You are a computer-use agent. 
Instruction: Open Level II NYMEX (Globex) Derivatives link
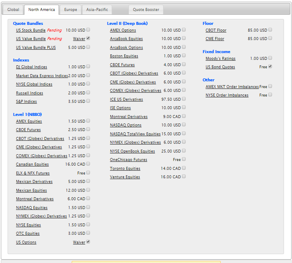tap(135, 142)
